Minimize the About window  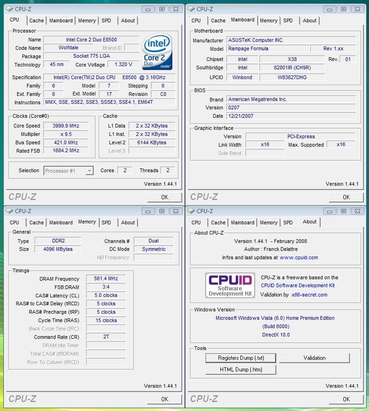coord(330,211)
